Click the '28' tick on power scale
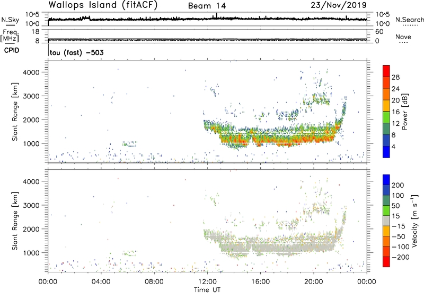 395,77
